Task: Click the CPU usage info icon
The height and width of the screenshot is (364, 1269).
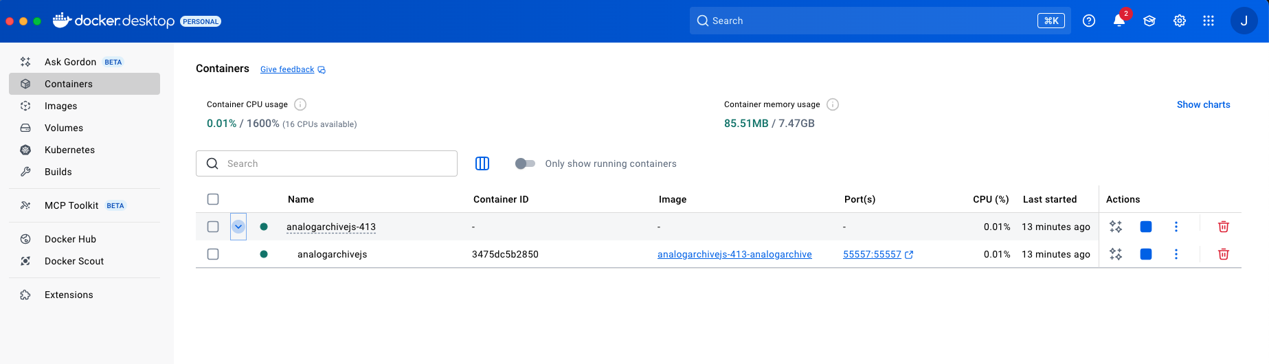Action: [x=300, y=104]
